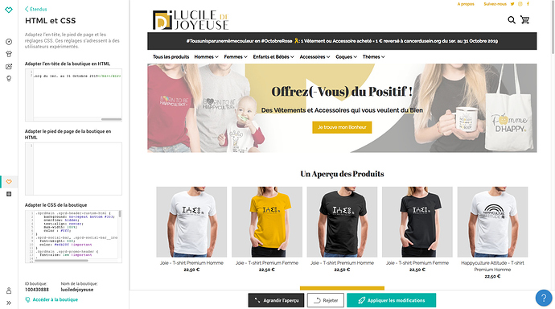Open the shopping cart icon
Viewport: 555px width, 309px height.
525,20
